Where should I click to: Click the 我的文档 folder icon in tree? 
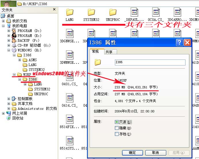click(x=9, y=21)
